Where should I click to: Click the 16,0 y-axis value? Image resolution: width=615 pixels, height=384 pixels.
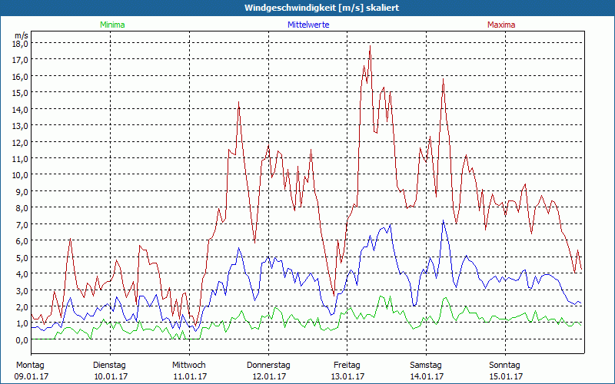(x=21, y=76)
